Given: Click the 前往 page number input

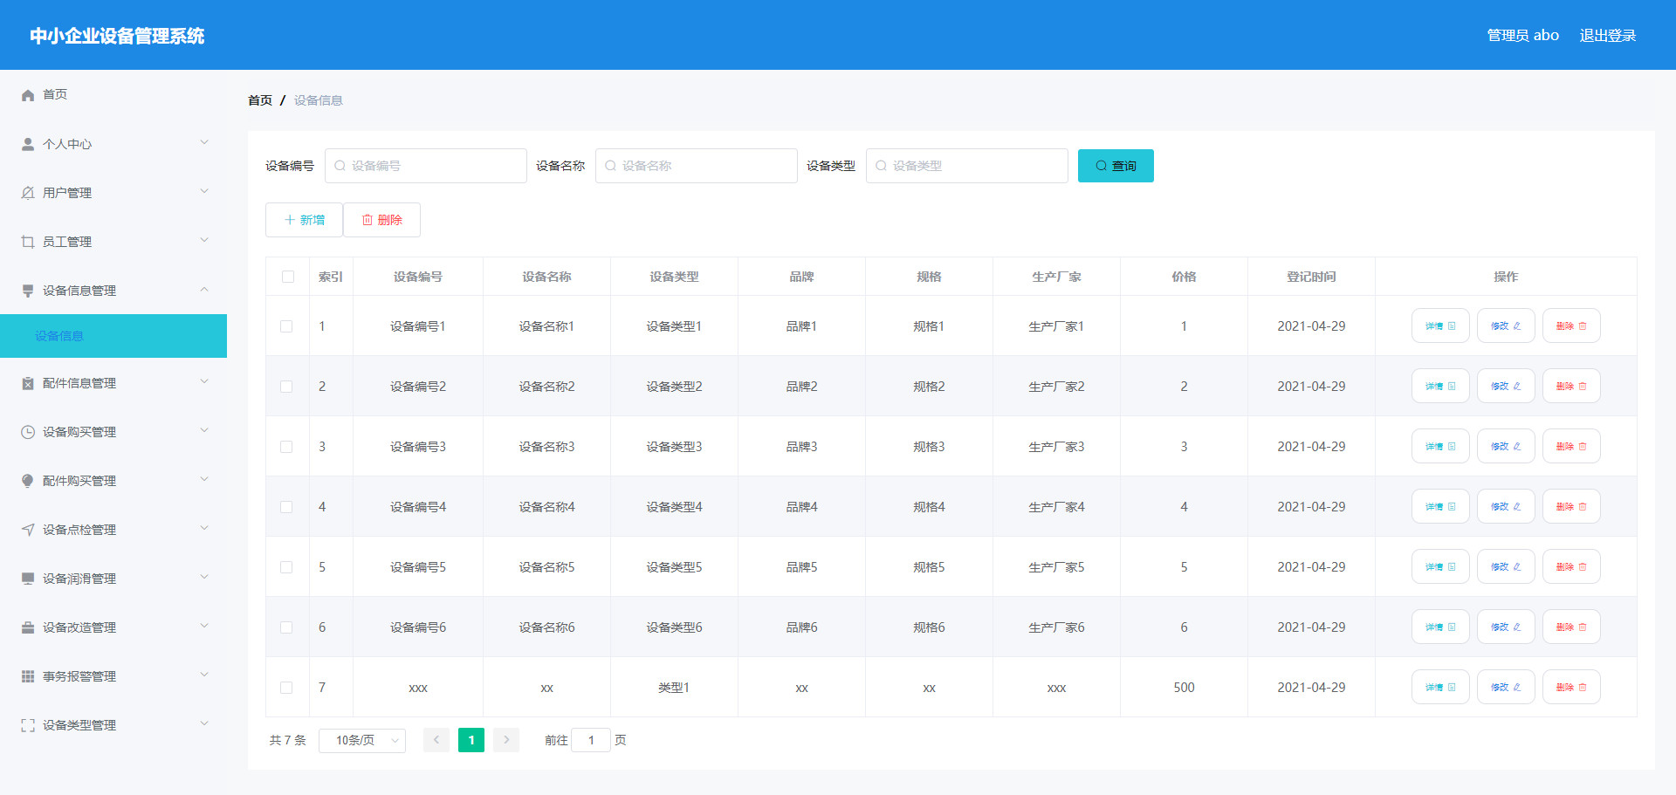Looking at the screenshot, I should [x=591, y=740].
